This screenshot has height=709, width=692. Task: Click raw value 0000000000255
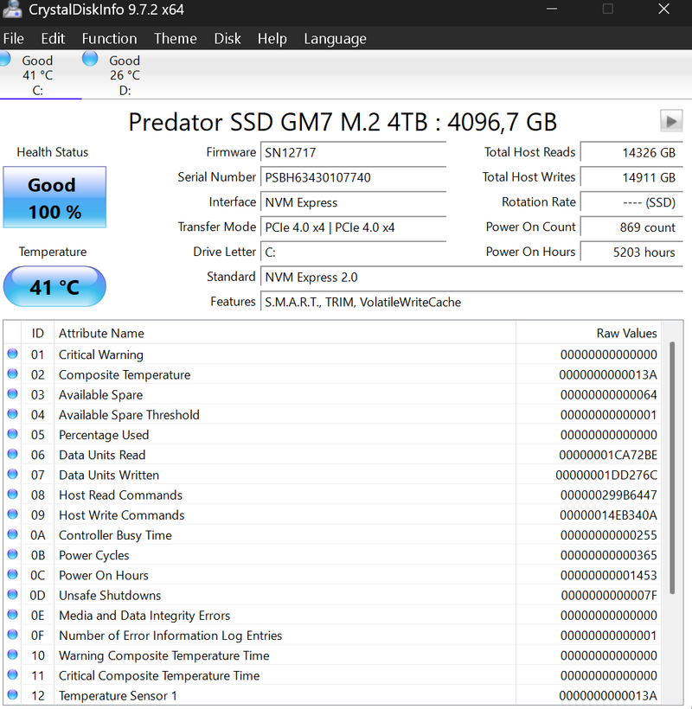tap(608, 535)
